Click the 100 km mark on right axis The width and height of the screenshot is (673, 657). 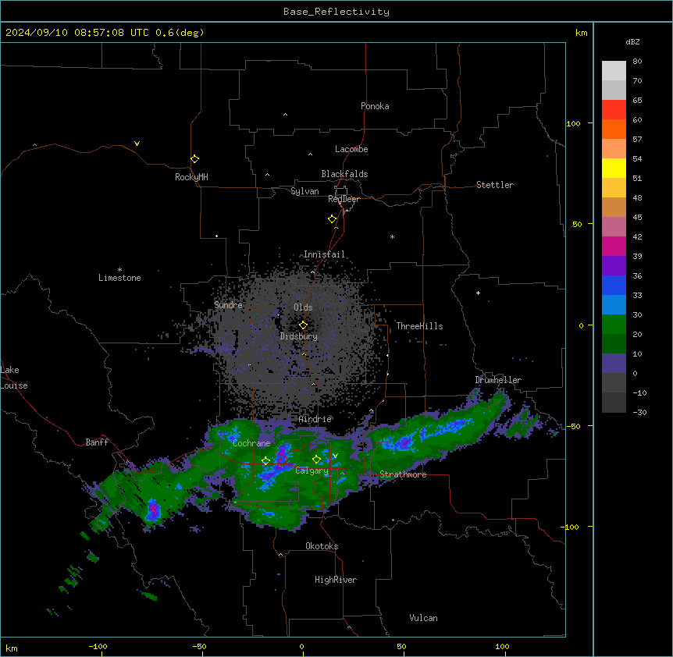coord(573,123)
